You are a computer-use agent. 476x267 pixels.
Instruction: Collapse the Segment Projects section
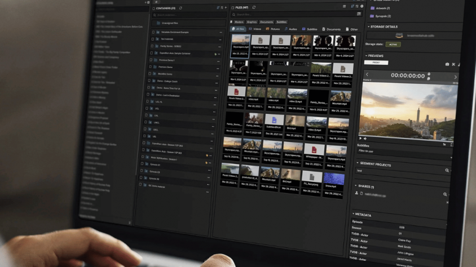[x=358, y=163]
